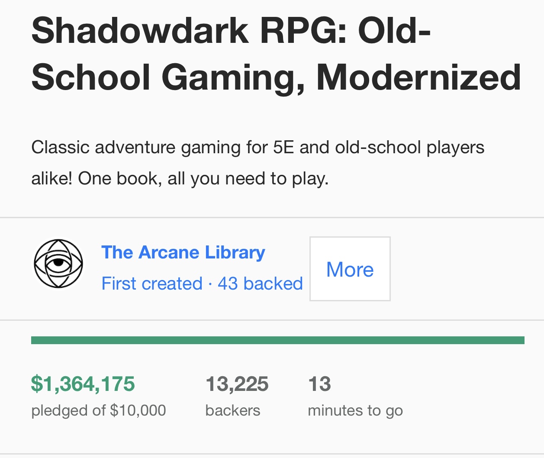The width and height of the screenshot is (544, 458).
Task: Click the 13 minutes remaining number
Action: [x=319, y=384]
